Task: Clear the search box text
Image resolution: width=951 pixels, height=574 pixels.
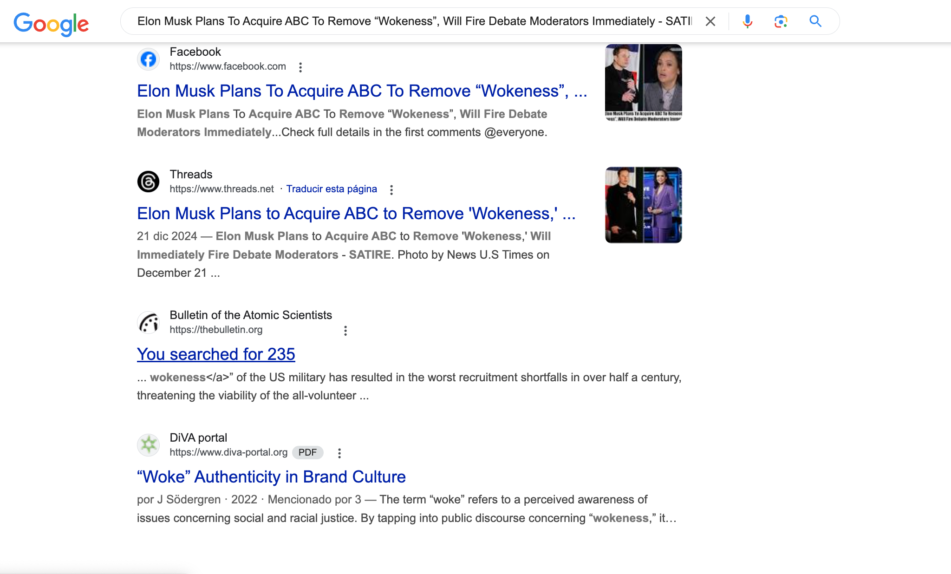Action: click(710, 21)
